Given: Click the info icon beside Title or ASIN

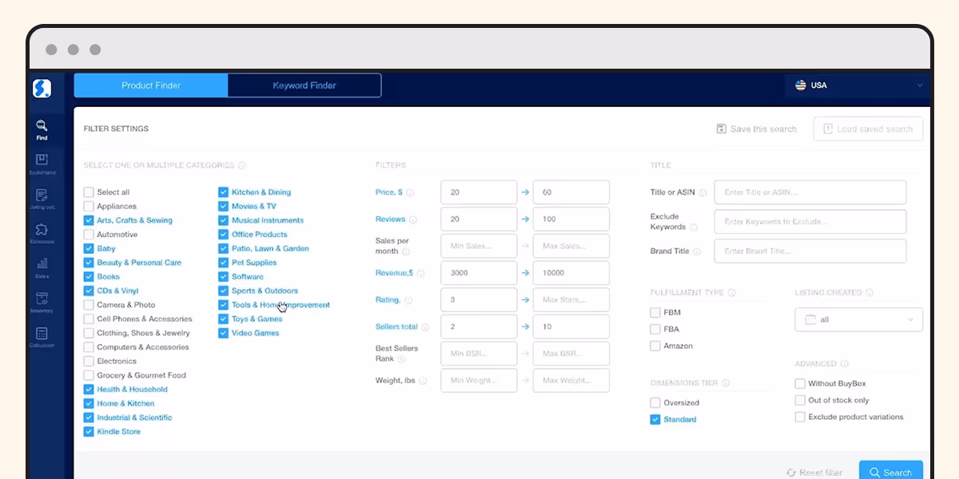Looking at the screenshot, I should [x=702, y=192].
